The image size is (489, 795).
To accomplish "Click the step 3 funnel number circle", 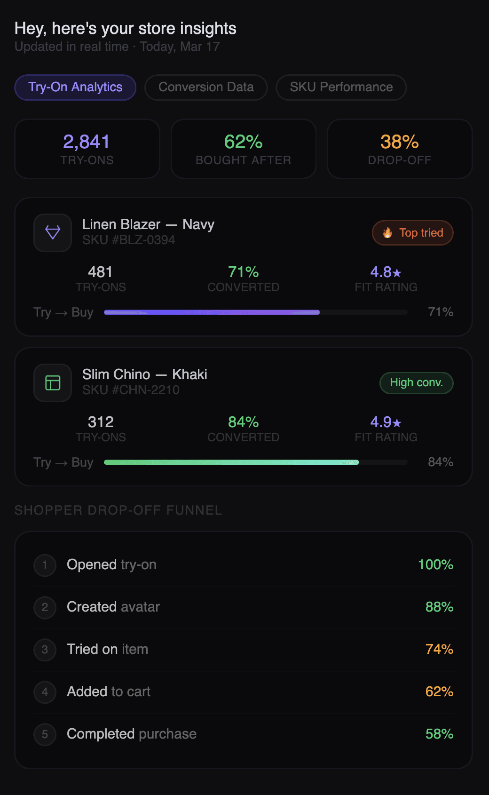I will (x=45, y=649).
